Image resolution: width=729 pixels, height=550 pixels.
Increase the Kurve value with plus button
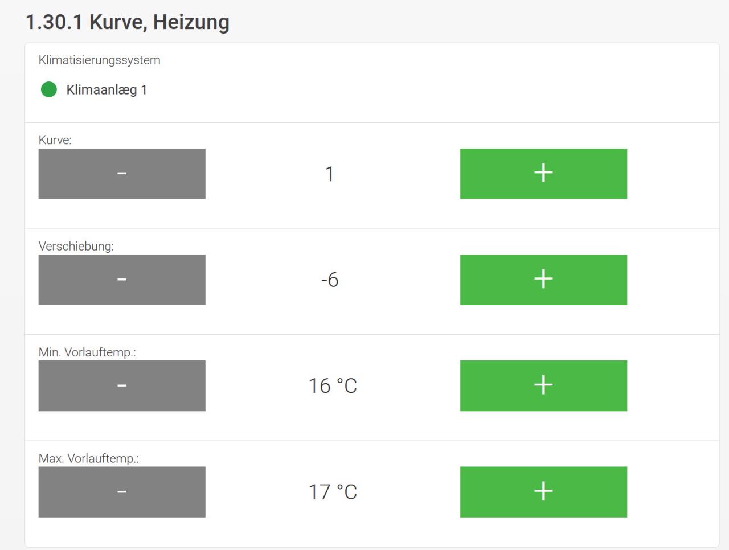pos(543,174)
